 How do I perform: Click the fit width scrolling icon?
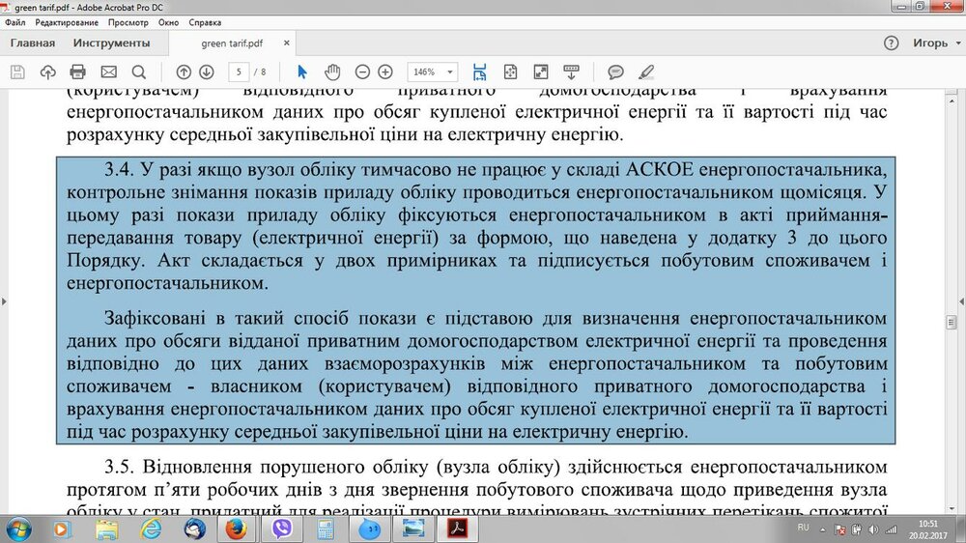(479, 72)
